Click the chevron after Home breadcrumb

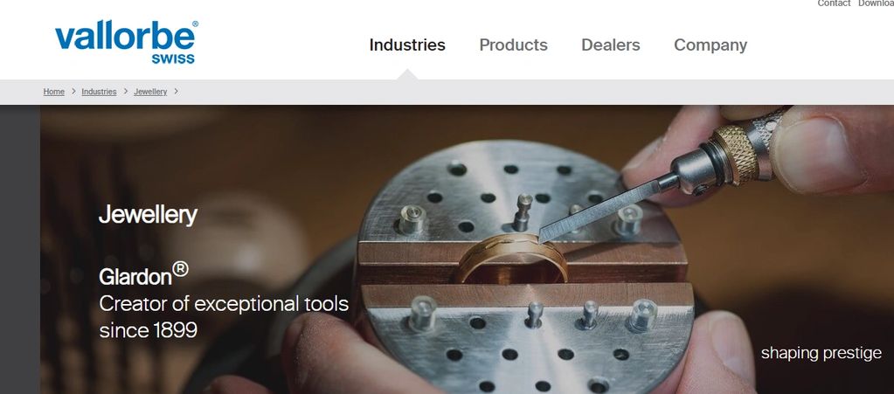[73, 91]
